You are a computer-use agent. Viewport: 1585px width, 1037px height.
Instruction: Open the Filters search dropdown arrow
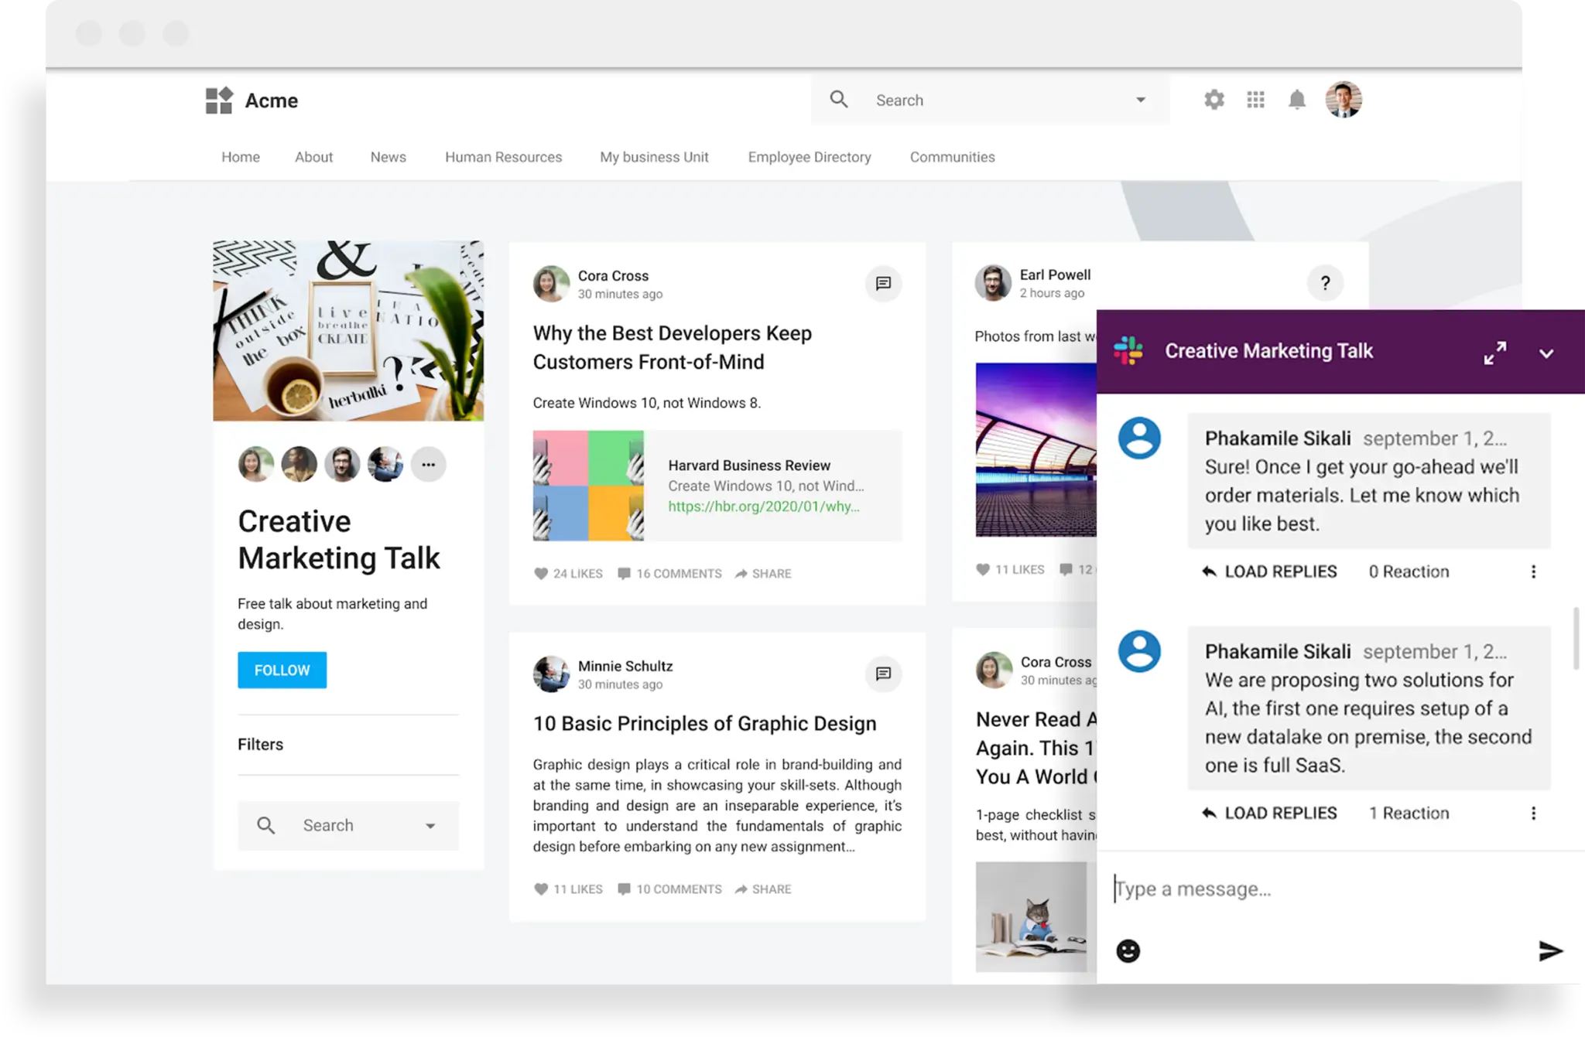(x=430, y=826)
